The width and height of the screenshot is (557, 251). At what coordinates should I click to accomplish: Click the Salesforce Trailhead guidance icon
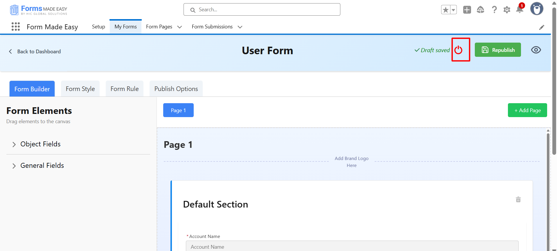coord(480,10)
